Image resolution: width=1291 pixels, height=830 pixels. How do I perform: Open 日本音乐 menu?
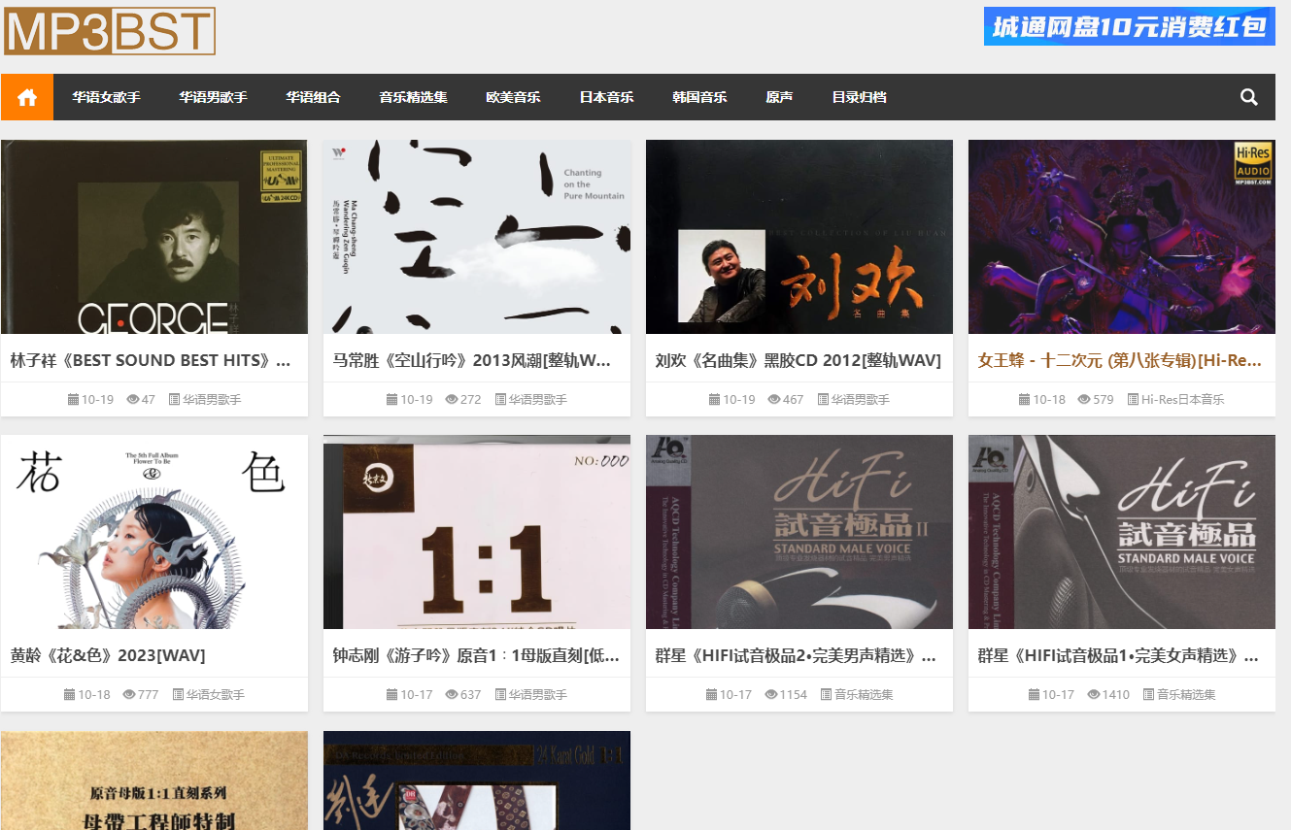(606, 97)
